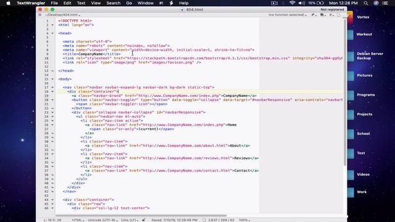
Task: Open the 100% zoom popup
Action: [244, 220]
